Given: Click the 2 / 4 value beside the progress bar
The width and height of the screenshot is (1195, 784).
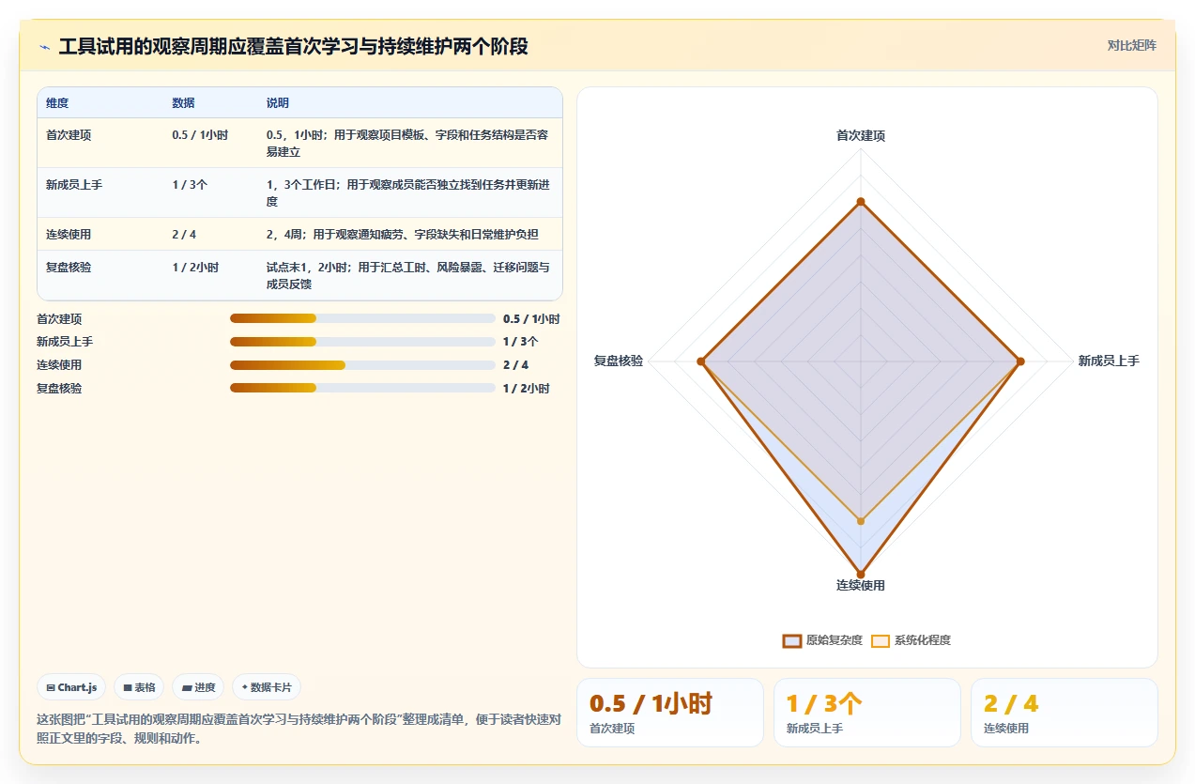Looking at the screenshot, I should (x=515, y=365).
